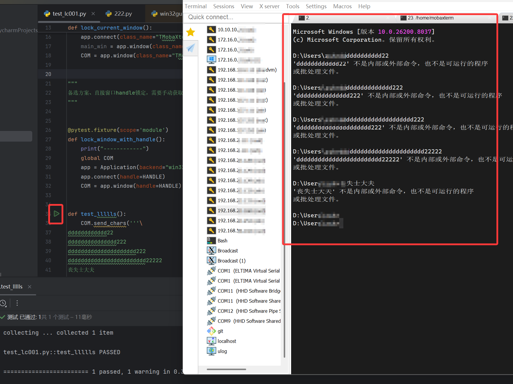Click the Broadcast (1) X icon
The image size is (513, 384).
pos(211,261)
